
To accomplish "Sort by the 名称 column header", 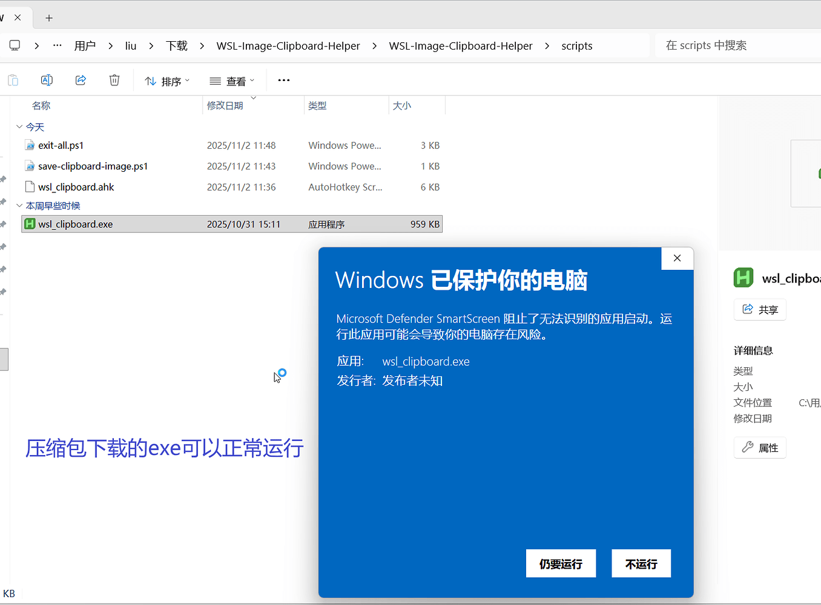I will pyautogui.click(x=41, y=105).
